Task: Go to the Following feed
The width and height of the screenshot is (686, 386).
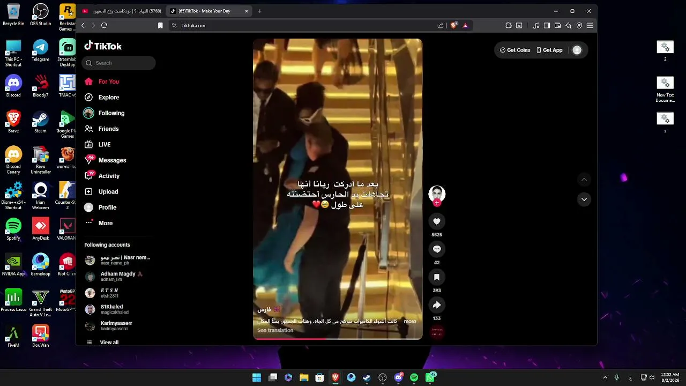Action: [104, 113]
